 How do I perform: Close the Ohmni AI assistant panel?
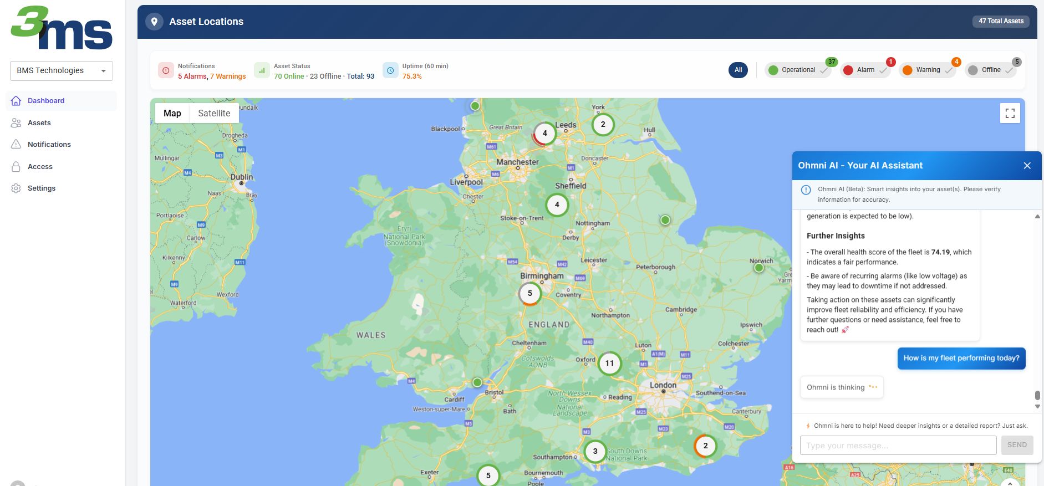pyautogui.click(x=1027, y=166)
